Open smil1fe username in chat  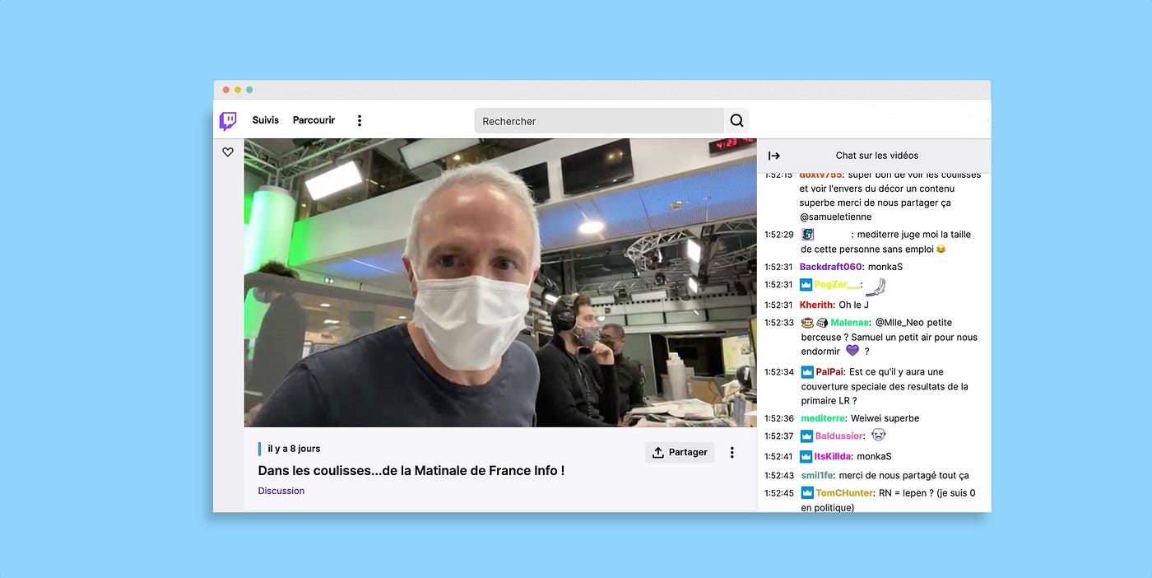pos(816,475)
